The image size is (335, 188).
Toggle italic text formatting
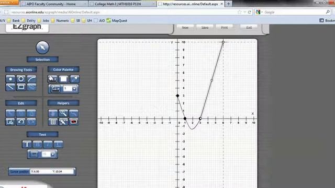coord(48,144)
